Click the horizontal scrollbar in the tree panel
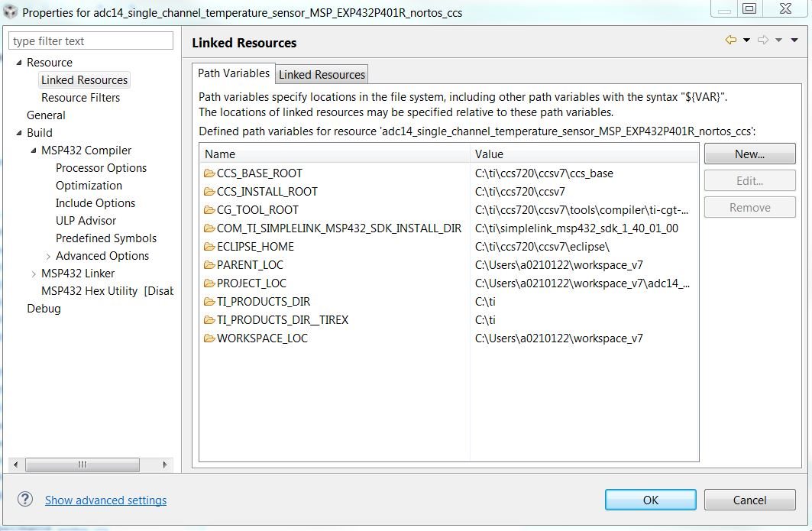This screenshot has height=531, width=812. coord(82,465)
